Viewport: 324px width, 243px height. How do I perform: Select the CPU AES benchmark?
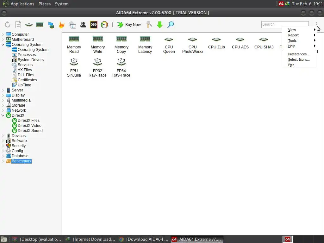[x=240, y=43]
